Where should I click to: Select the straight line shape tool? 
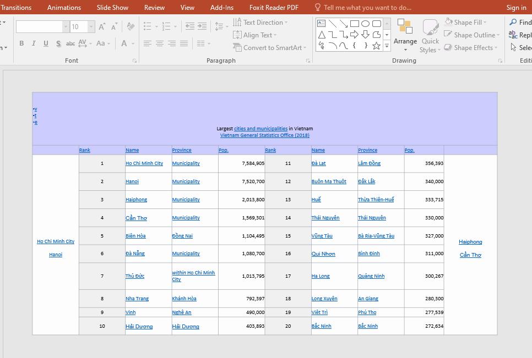pos(334,24)
